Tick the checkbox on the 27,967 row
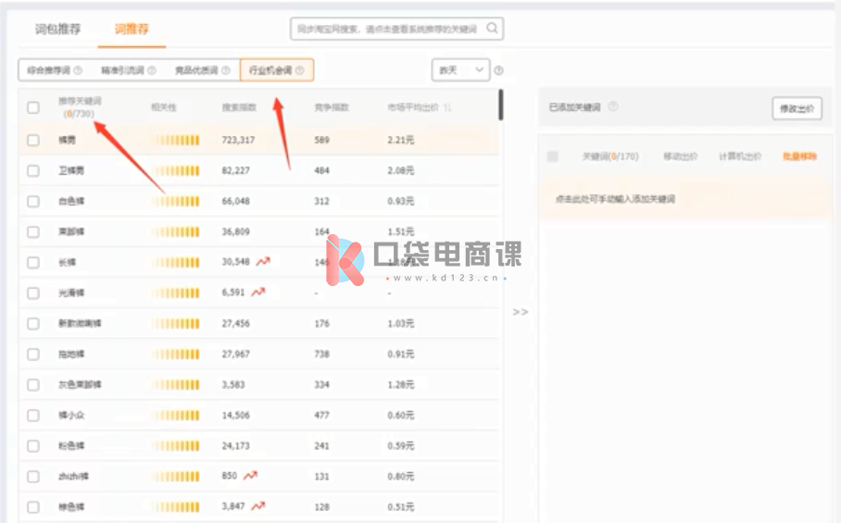Viewport: 841px width, 523px height. [x=33, y=354]
